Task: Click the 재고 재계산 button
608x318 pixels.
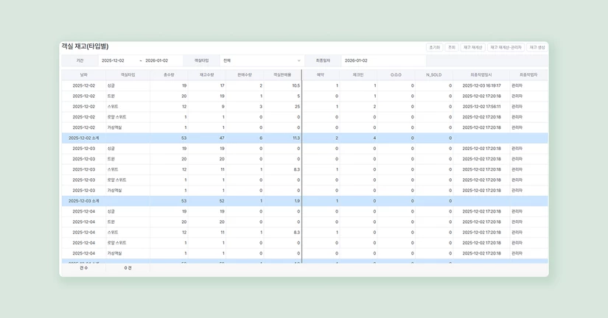Action: coord(473,47)
